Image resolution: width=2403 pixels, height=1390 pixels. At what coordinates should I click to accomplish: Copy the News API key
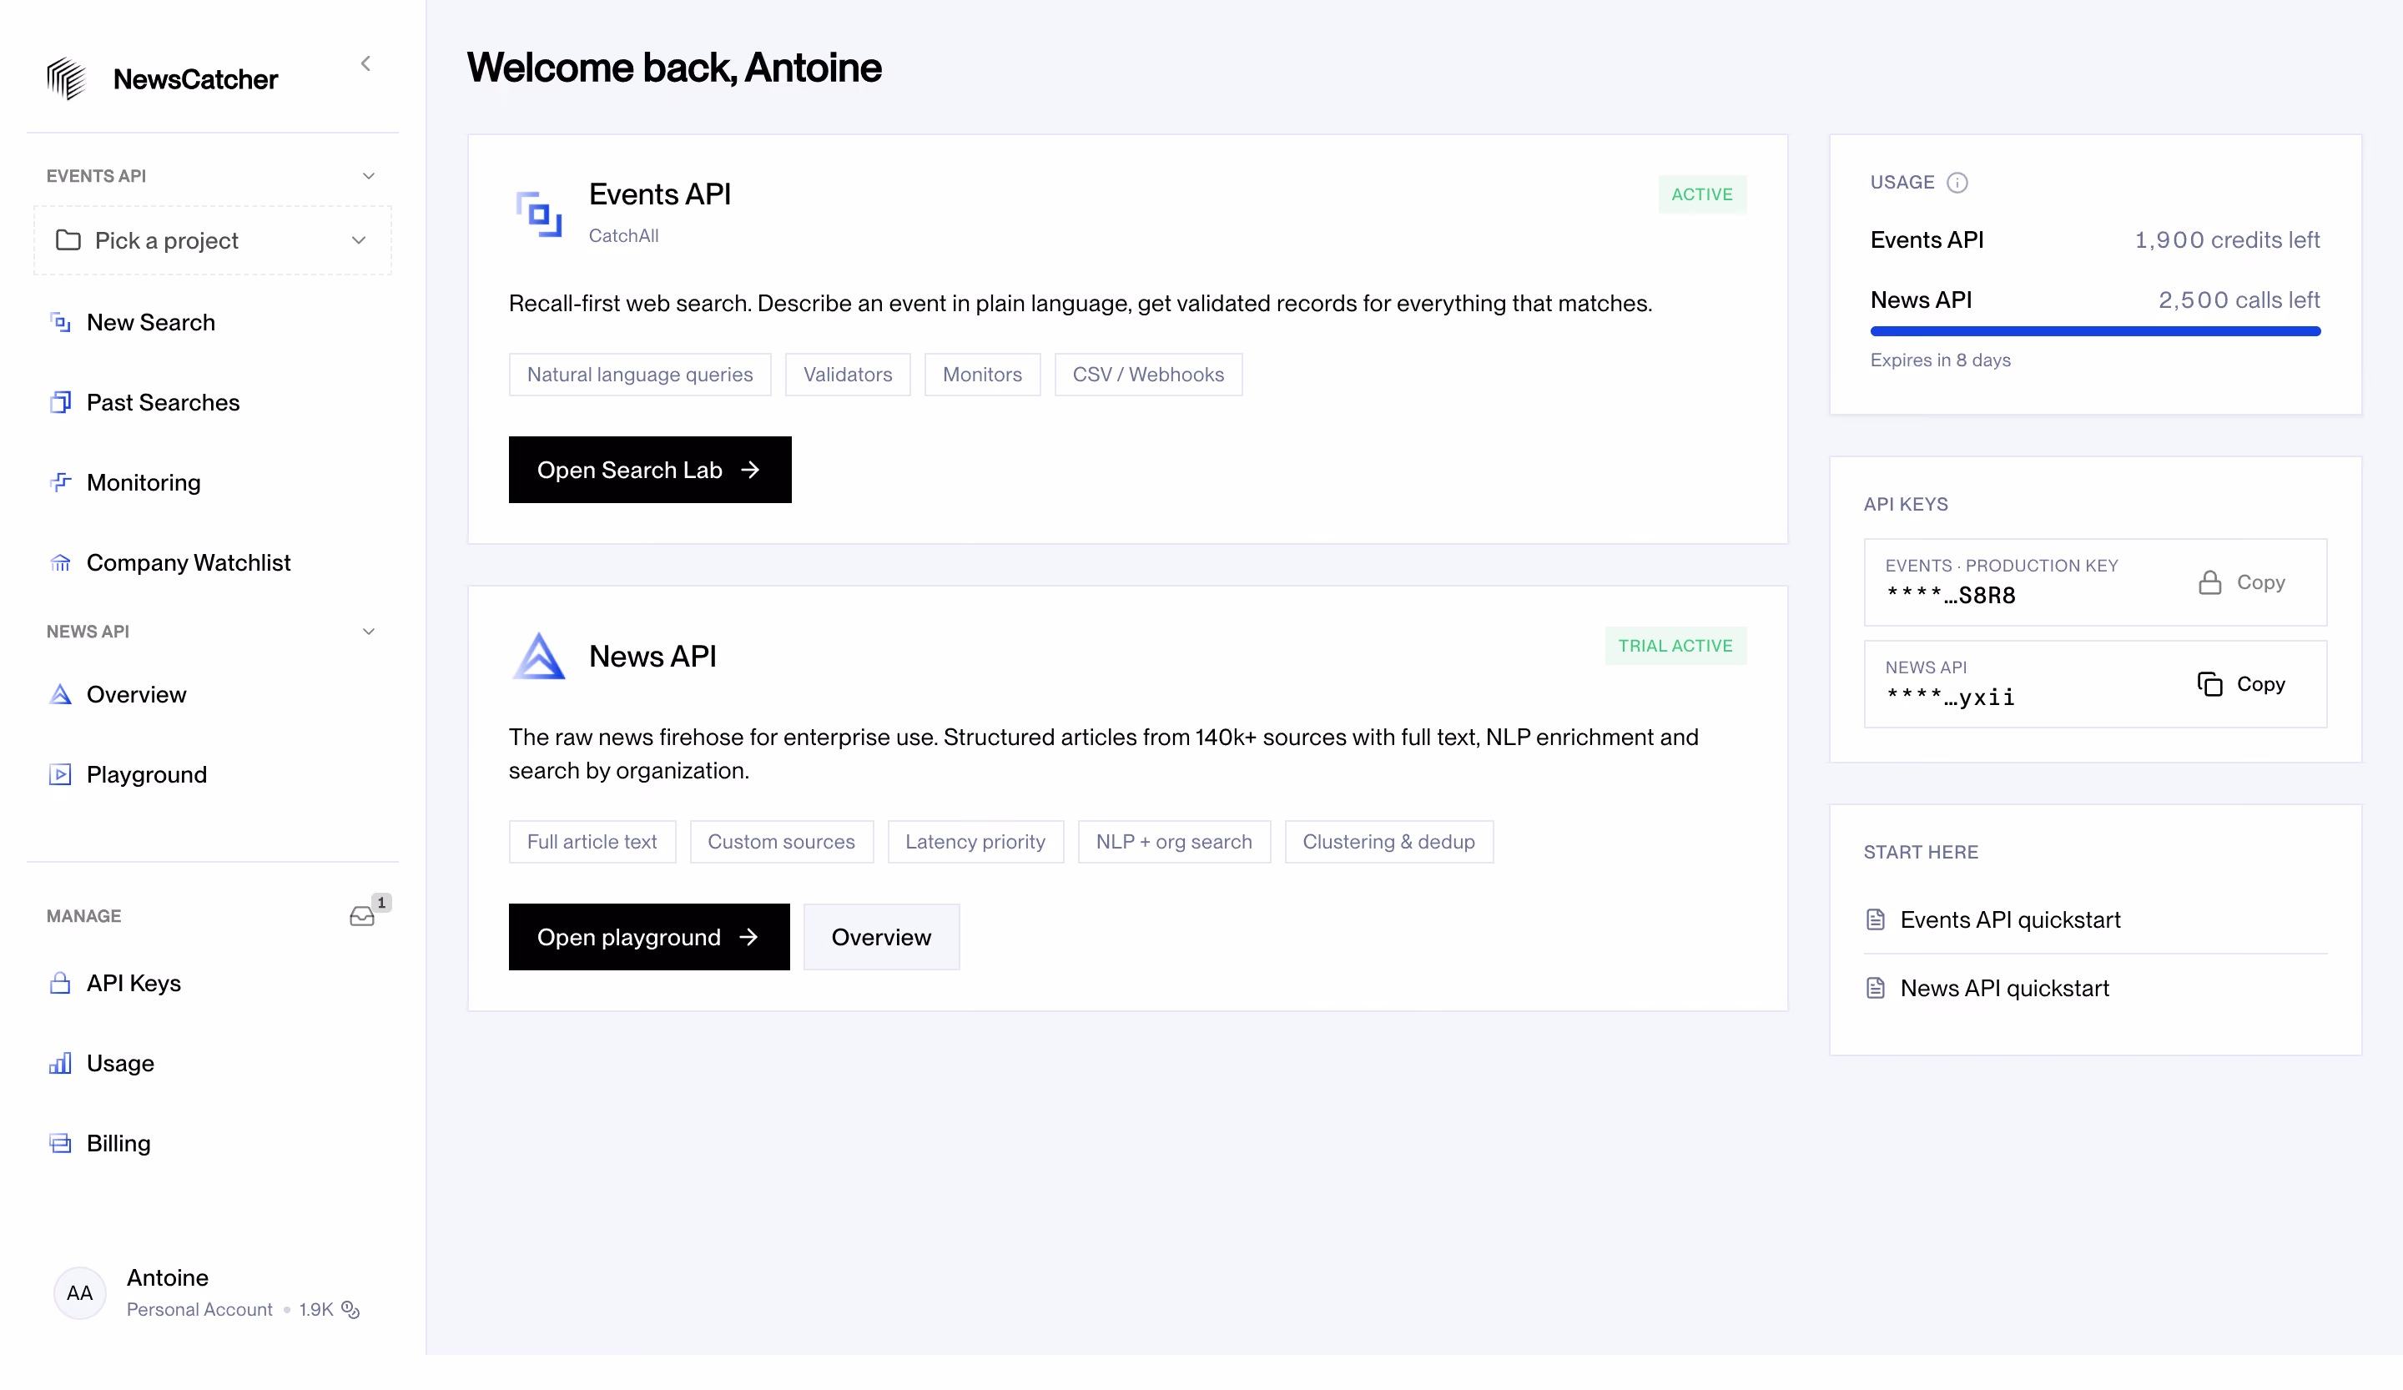[2241, 684]
